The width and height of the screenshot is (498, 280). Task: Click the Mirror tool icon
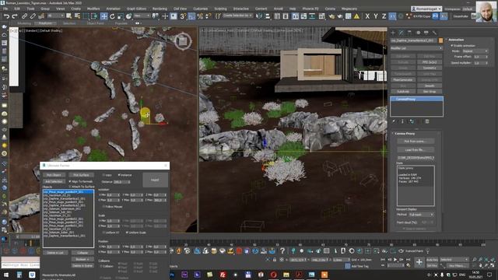coord(259,16)
